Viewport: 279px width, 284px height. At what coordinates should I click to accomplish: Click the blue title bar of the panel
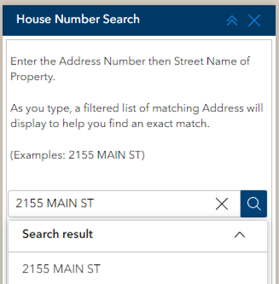pyautogui.click(x=139, y=20)
